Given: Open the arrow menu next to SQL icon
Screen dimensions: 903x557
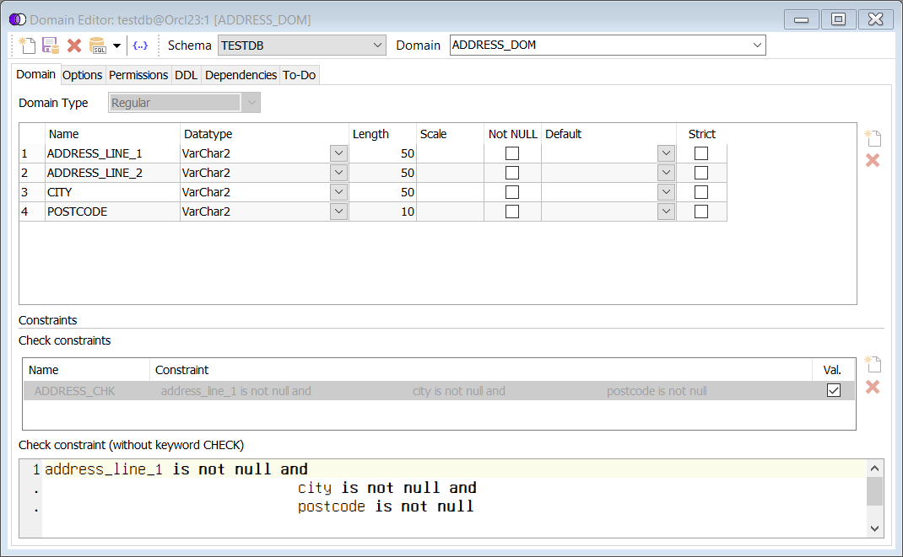Looking at the screenshot, I should [116, 46].
